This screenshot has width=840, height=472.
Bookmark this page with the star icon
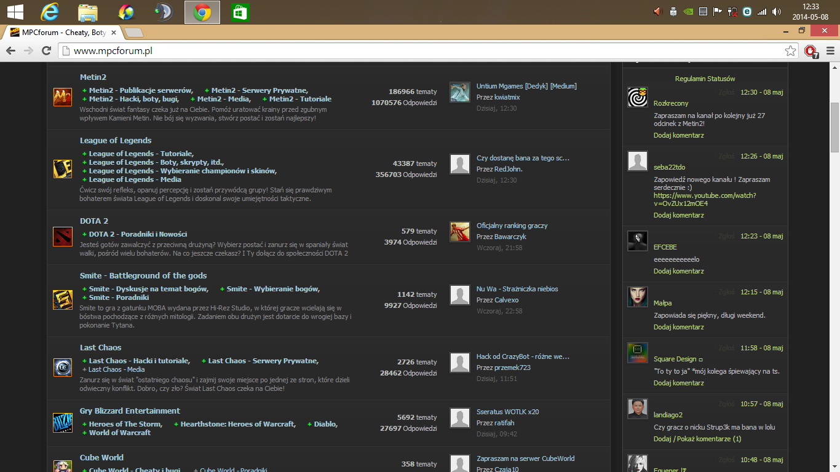point(791,51)
